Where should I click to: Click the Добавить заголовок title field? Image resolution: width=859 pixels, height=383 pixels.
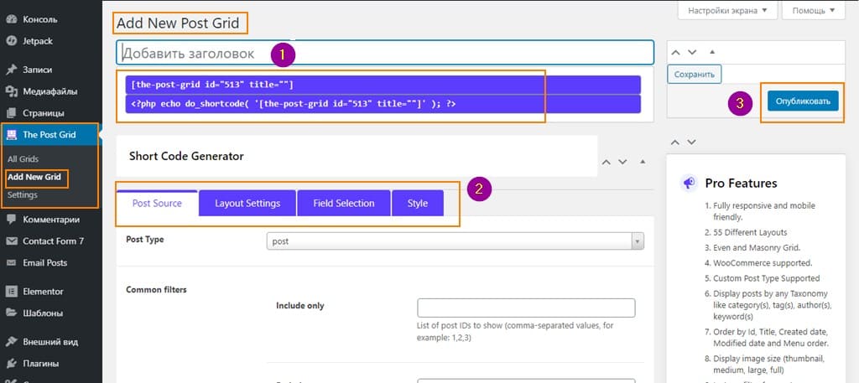385,53
